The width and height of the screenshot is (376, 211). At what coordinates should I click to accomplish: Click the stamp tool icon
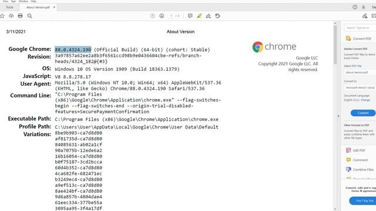[218, 16]
